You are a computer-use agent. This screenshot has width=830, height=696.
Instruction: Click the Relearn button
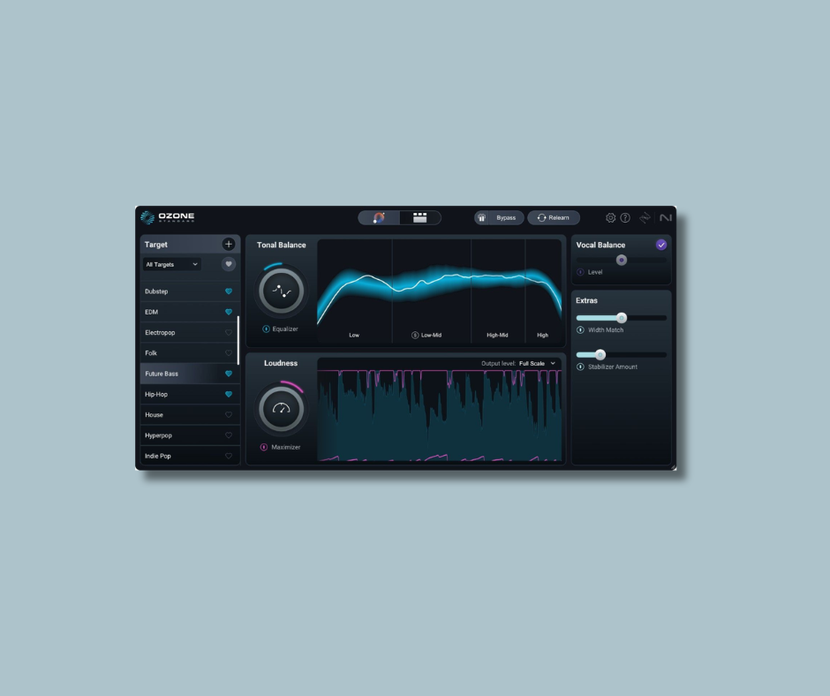554,217
